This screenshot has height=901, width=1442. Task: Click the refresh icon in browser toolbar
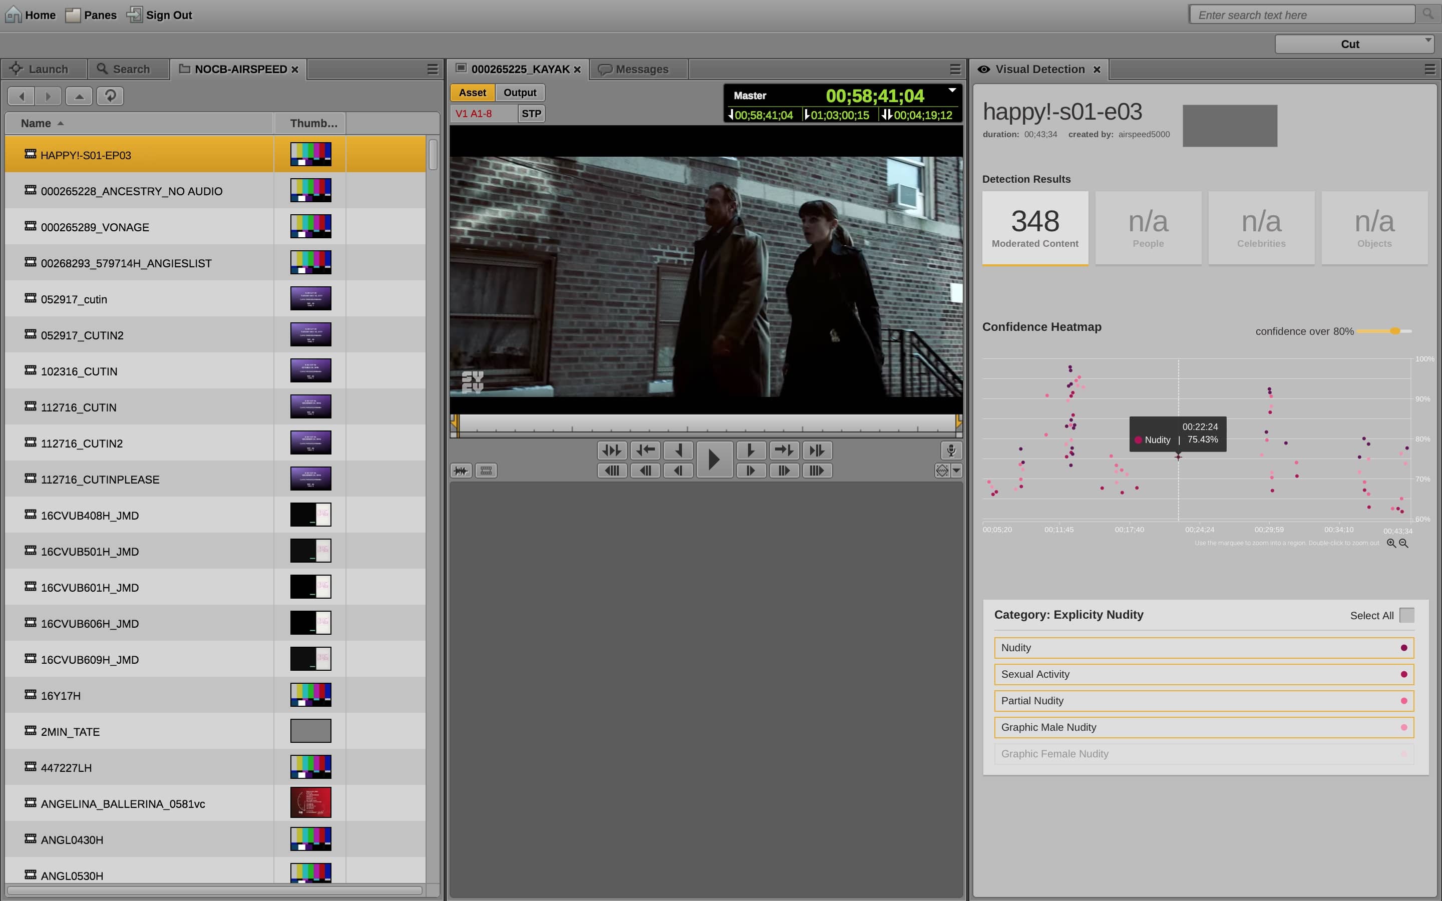tap(110, 96)
